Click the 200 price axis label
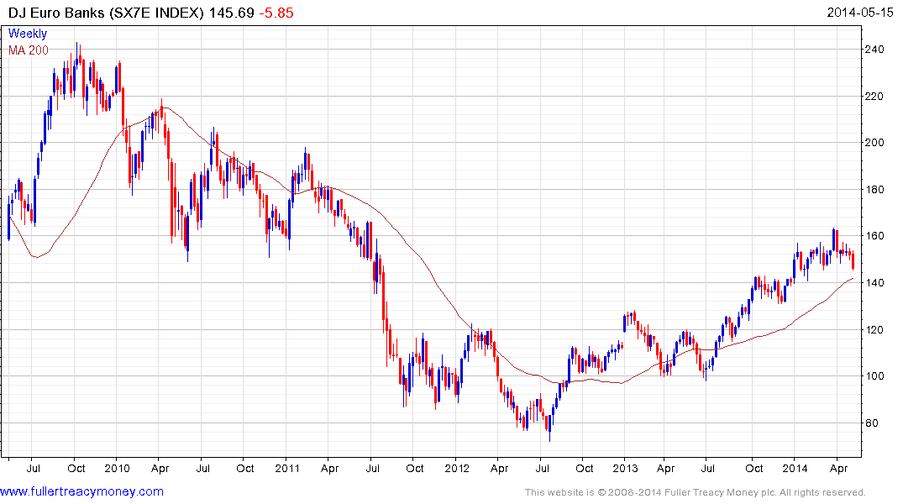 [x=874, y=143]
